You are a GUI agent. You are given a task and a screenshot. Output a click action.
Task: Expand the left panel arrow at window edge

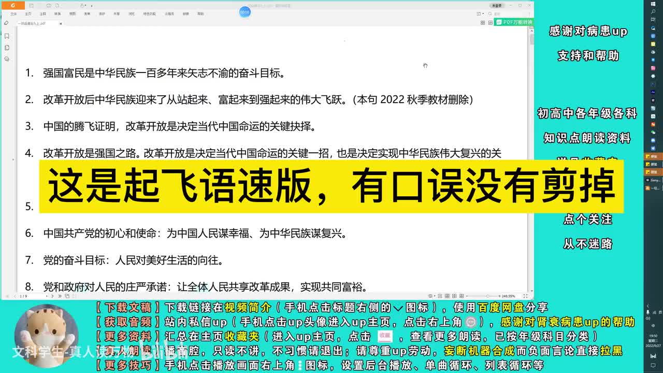coord(13,159)
